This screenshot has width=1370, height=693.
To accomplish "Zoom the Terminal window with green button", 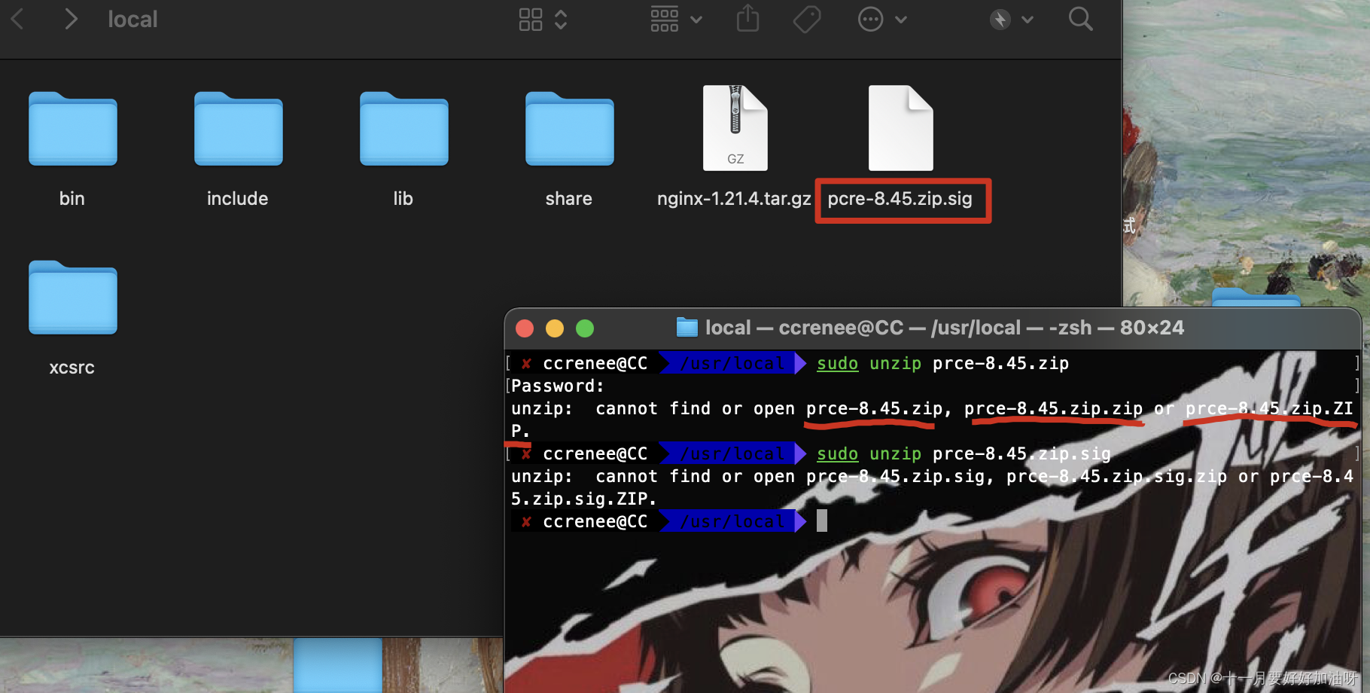I will 585,328.
